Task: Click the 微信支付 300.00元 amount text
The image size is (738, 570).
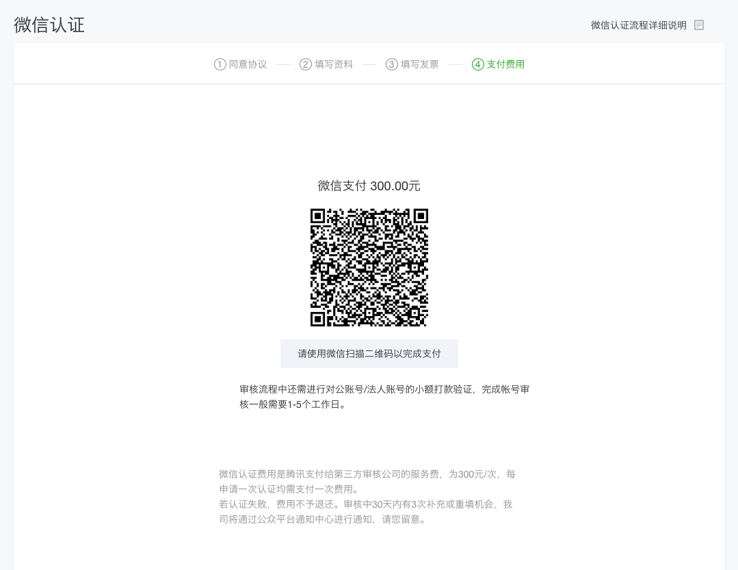Action: click(x=369, y=186)
